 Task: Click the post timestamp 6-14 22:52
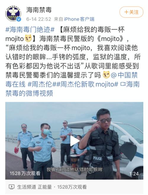(x=39, y=19)
